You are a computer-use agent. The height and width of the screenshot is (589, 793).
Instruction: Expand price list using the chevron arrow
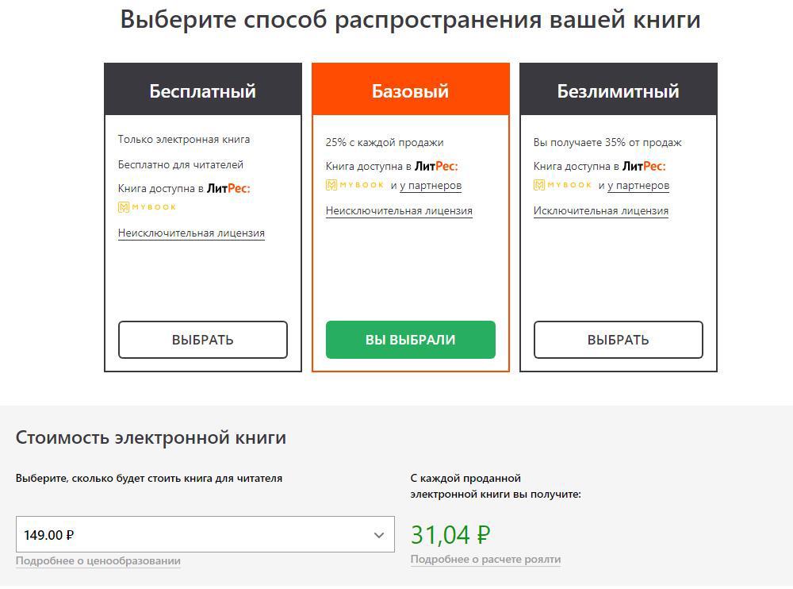379,535
